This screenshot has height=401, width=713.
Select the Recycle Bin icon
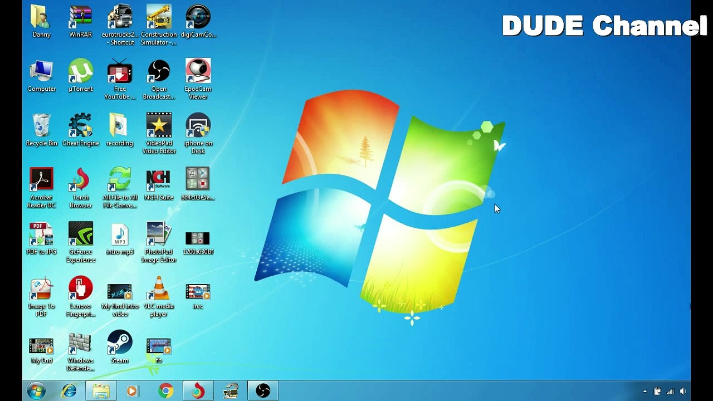click(x=41, y=130)
